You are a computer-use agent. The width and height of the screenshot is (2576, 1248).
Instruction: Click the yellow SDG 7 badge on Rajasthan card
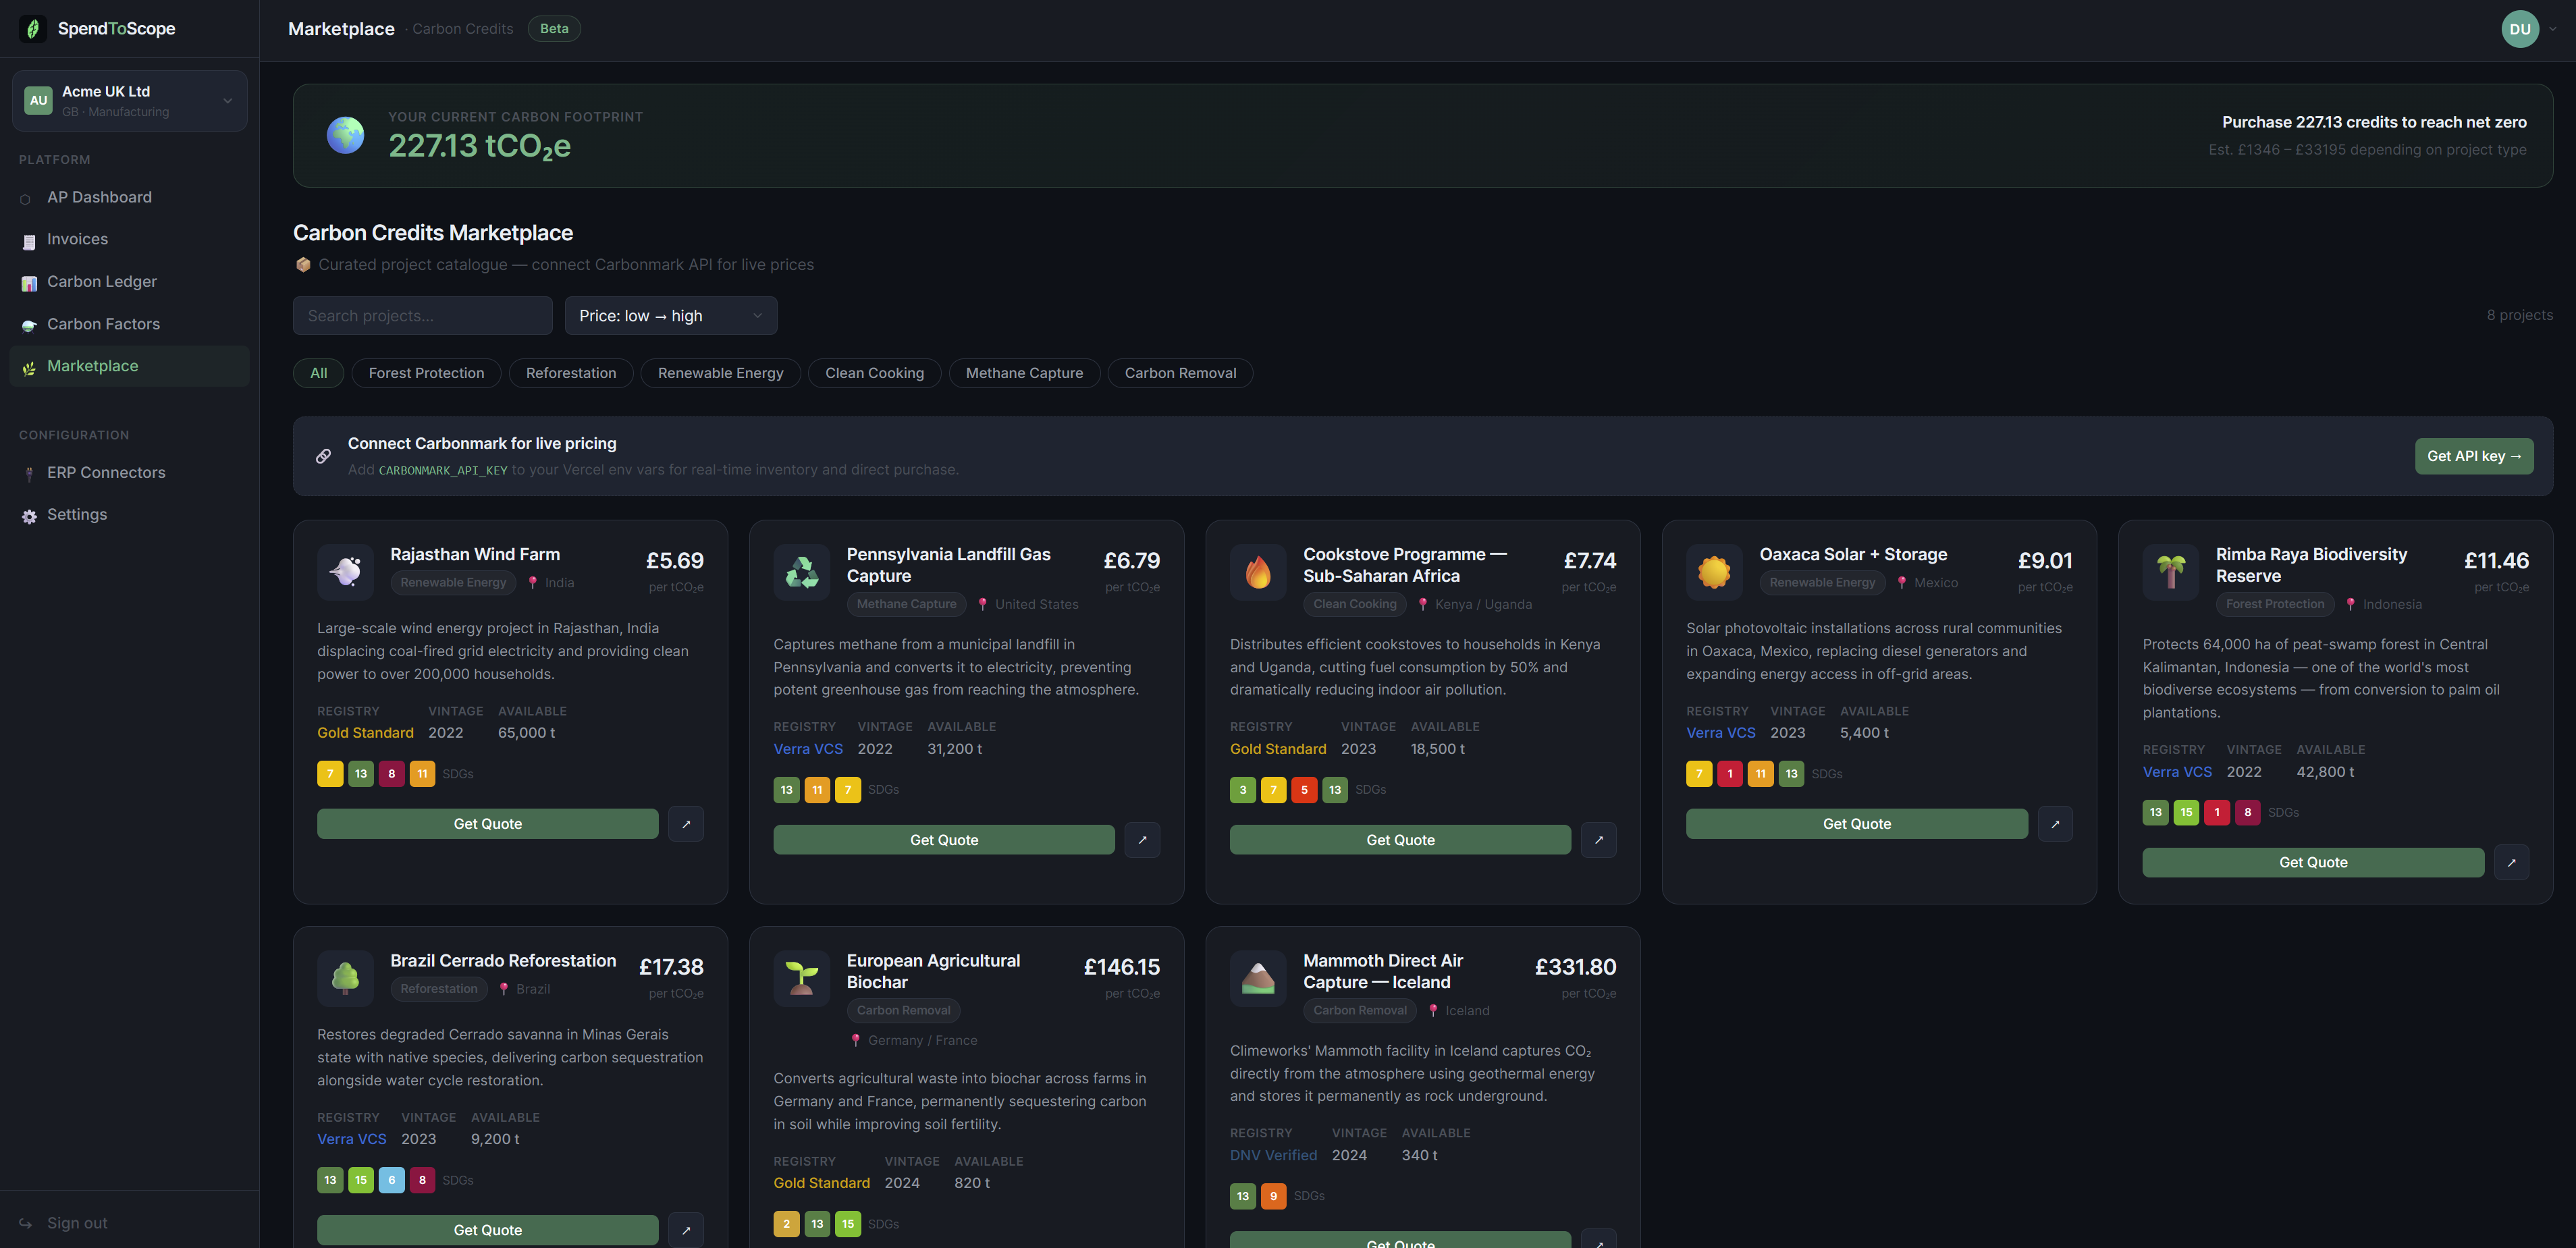(330, 774)
